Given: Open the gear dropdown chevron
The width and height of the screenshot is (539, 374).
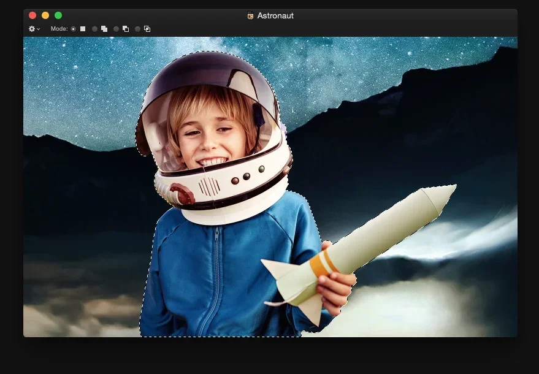Looking at the screenshot, I should pyautogui.click(x=39, y=28).
